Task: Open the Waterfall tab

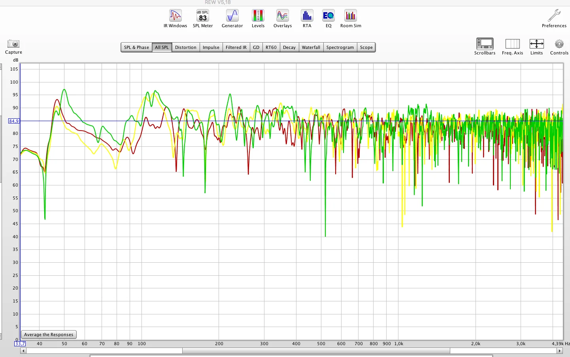Action: (x=311, y=47)
